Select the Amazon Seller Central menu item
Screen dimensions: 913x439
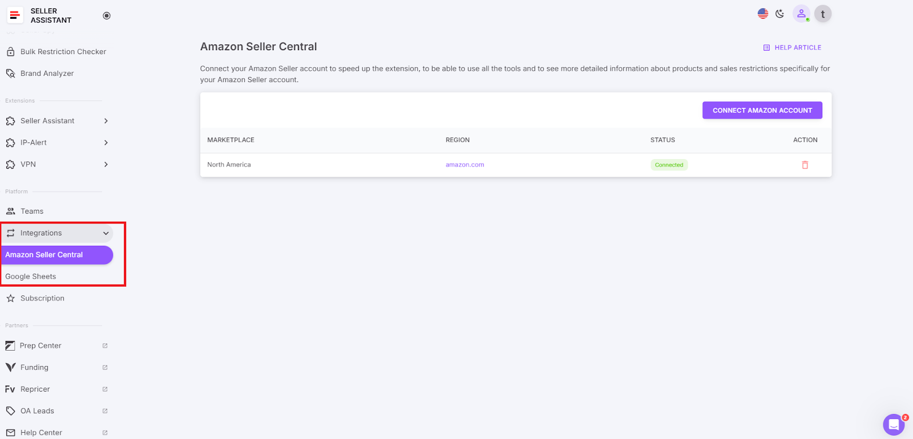[x=44, y=255]
